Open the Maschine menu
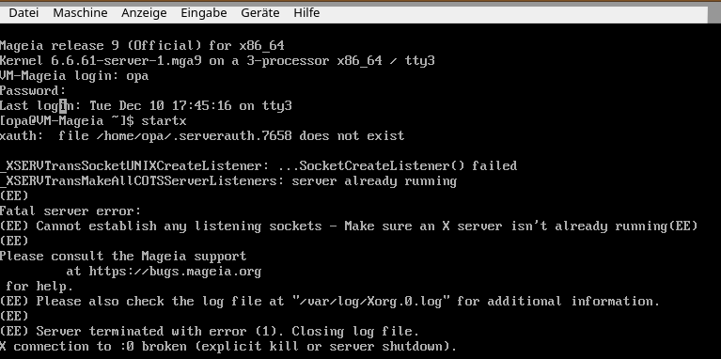This screenshot has height=359, width=721. pyautogui.click(x=80, y=13)
